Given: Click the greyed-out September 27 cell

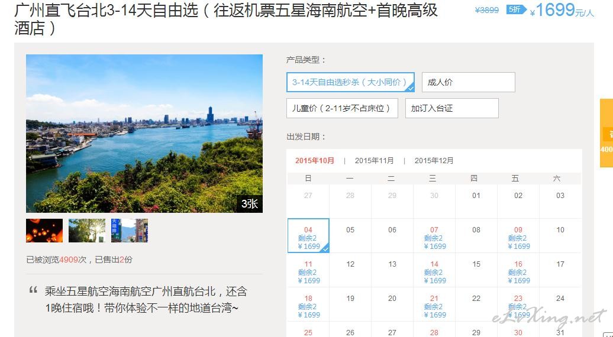Looking at the screenshot, I should pos(308,201).
